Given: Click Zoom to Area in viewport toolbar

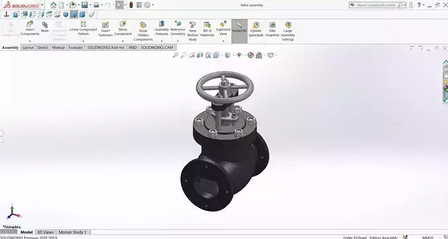Looking at the screenshot, I should [184, 55].
